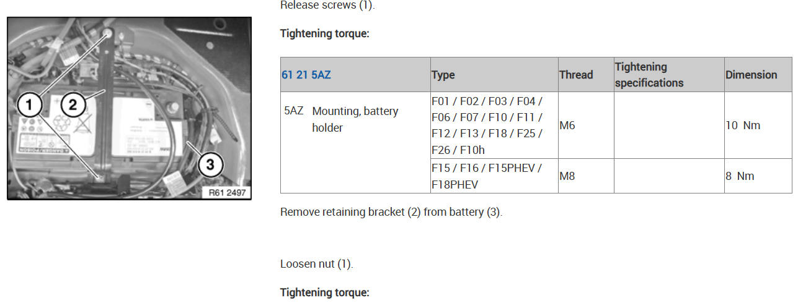Viewport: 798px width, 306px height.
Task: Select the M6 thread cell
Action: 567,125
